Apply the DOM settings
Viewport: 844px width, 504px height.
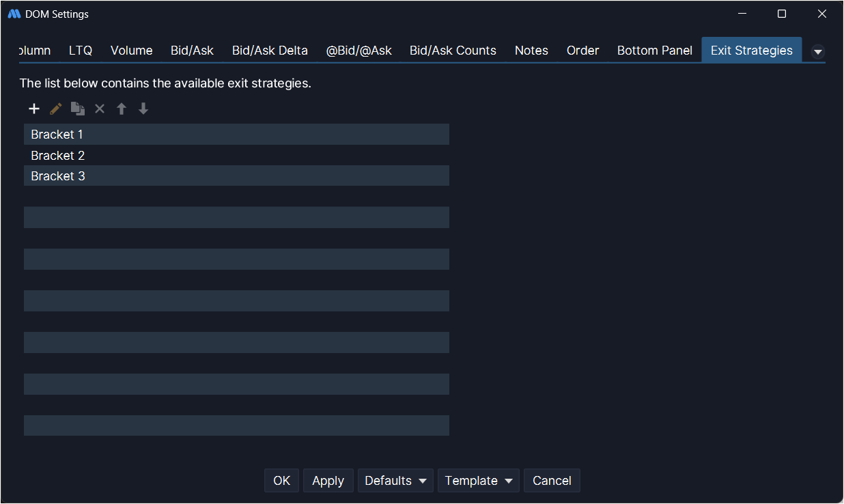pos(328,481)
